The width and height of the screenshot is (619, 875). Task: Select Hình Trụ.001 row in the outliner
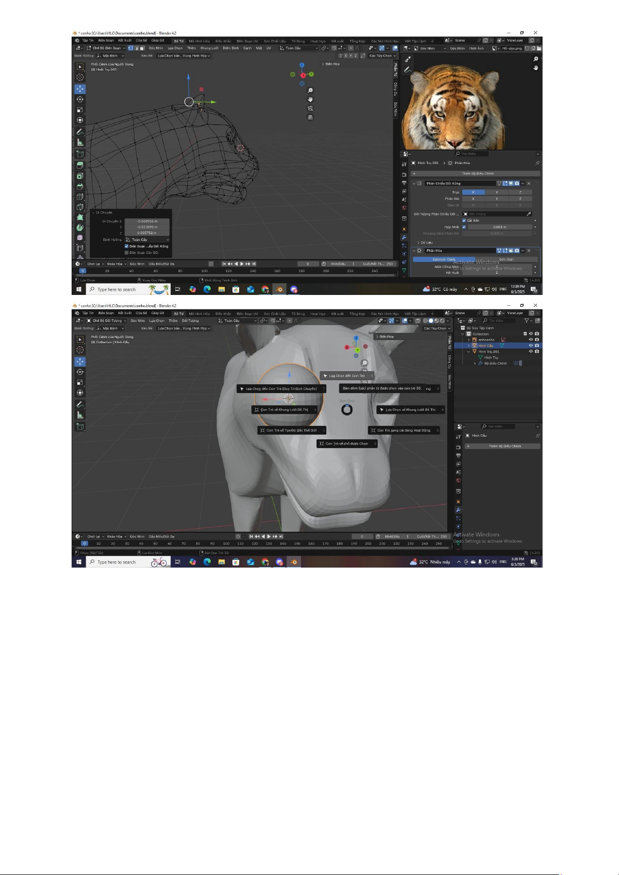pos(498,352)
